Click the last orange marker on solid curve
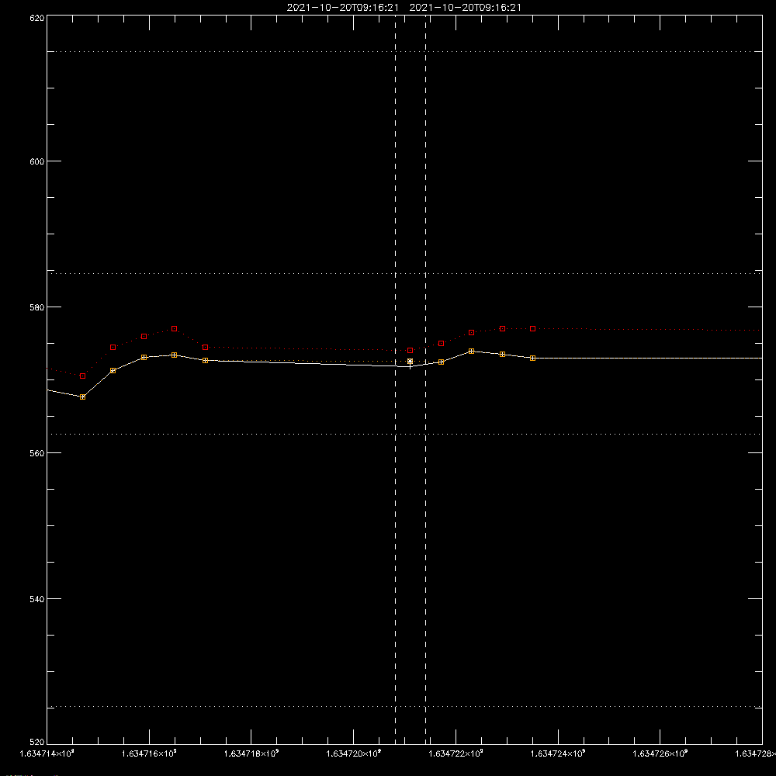 click(x=532, y=358)
